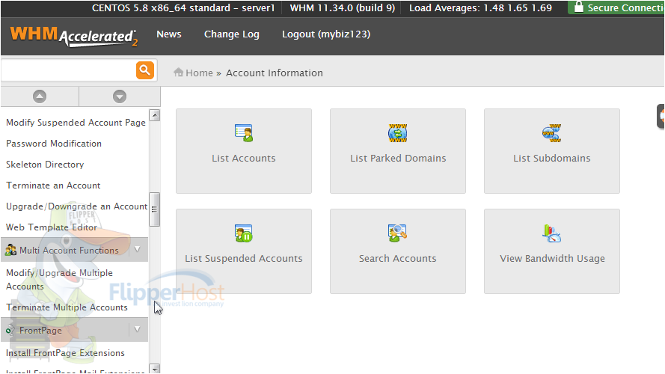665x374 pixels.
Task: Open Modify/Upgrade Multiple Accounts link
Action: tap(59, 280)
